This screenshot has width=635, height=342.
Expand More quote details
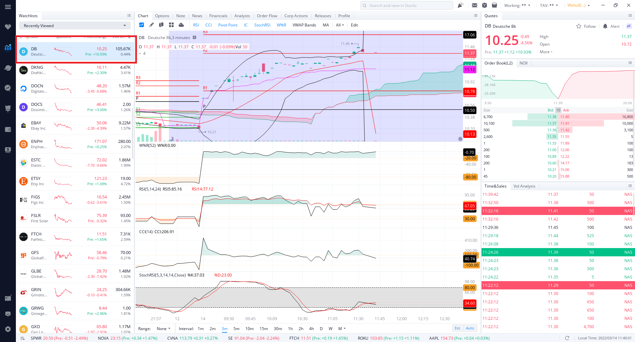(546, 52)
